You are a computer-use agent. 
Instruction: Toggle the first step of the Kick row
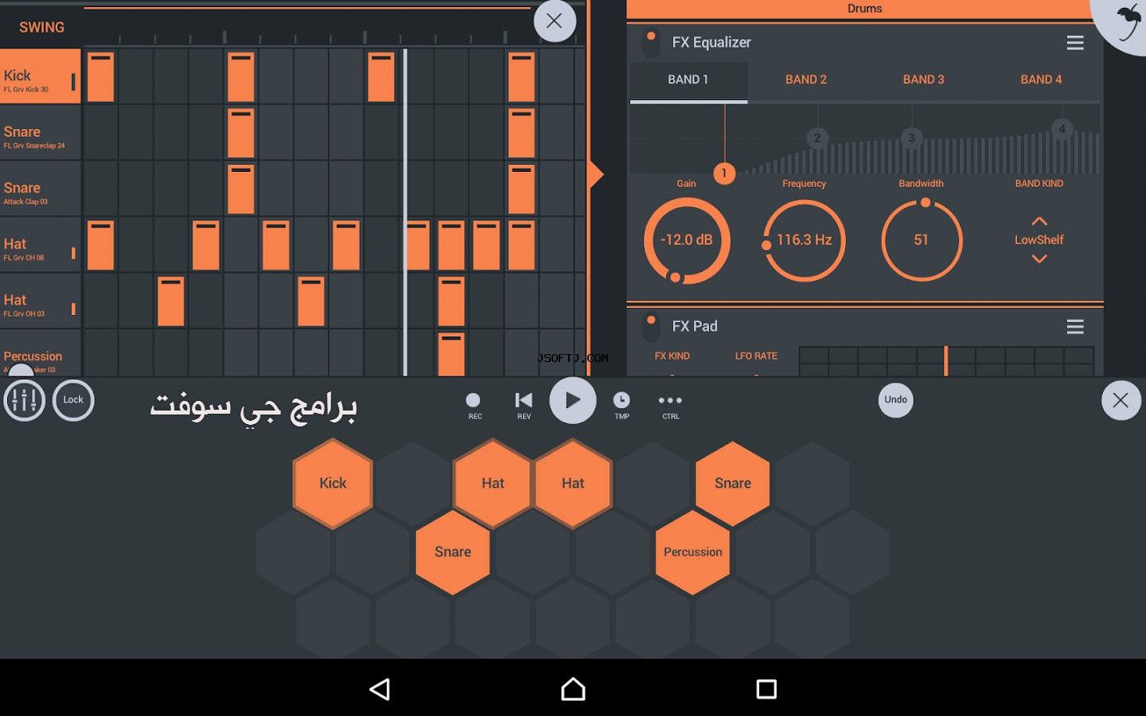pos(100,77)
